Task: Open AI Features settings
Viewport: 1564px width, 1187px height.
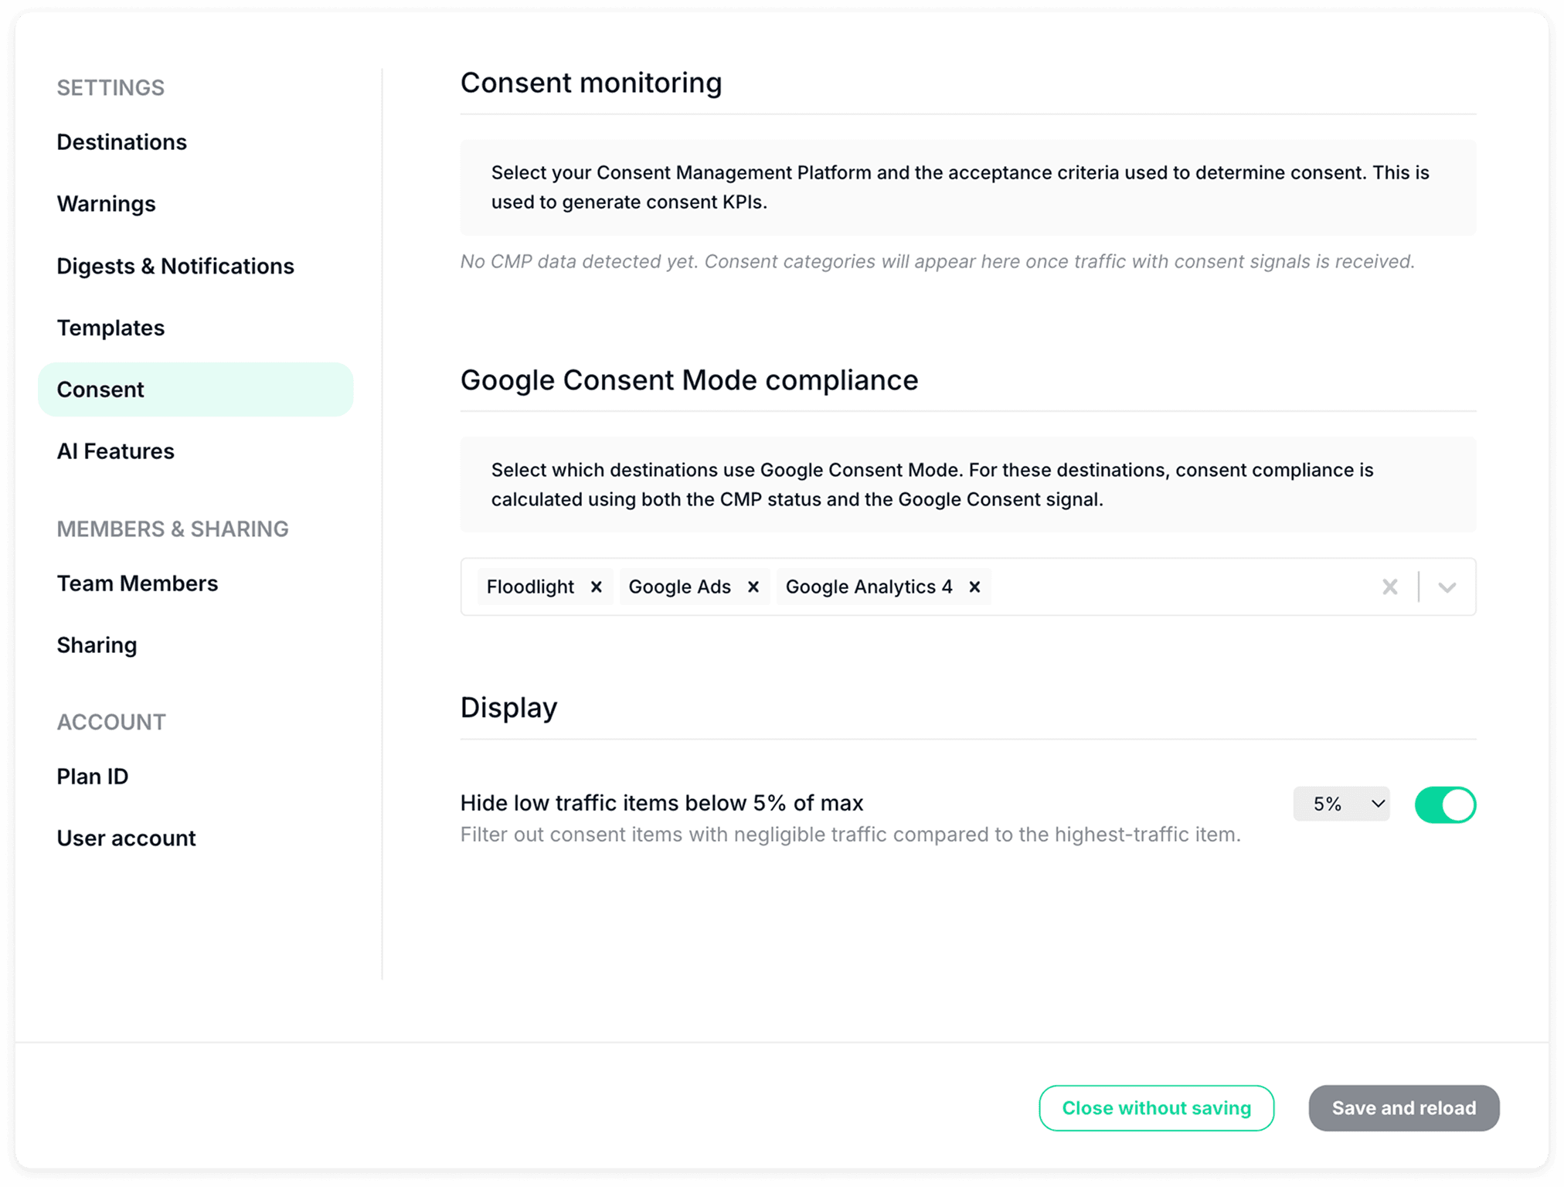Action: pos(115,451)
